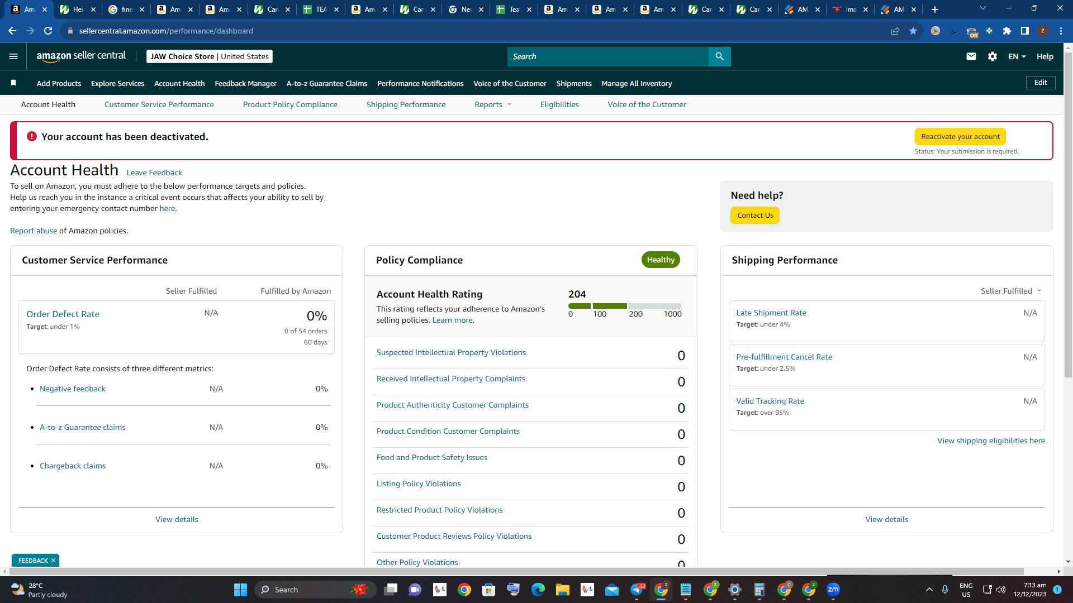Go to the Eligibilities tab
1073x603 pixels.
[x=559, y=104]
